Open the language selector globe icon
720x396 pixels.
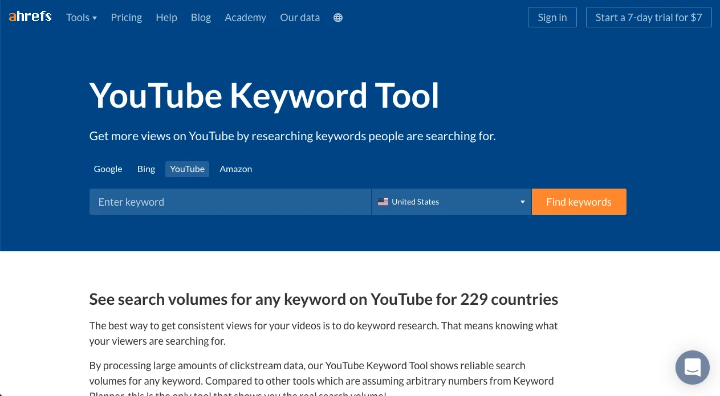tap(338, 18)
